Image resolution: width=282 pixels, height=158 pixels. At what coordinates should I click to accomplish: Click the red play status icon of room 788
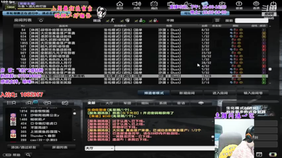pyautogui.click(x=264, y=59)
